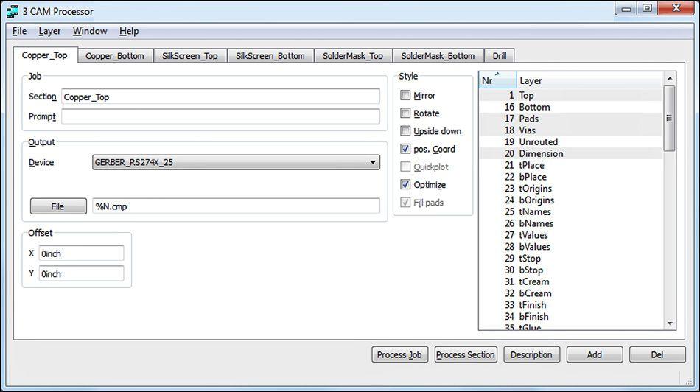Select the Copper_Top tab
The height and width of the screenshot is (392, 700).
coord(45,55)
